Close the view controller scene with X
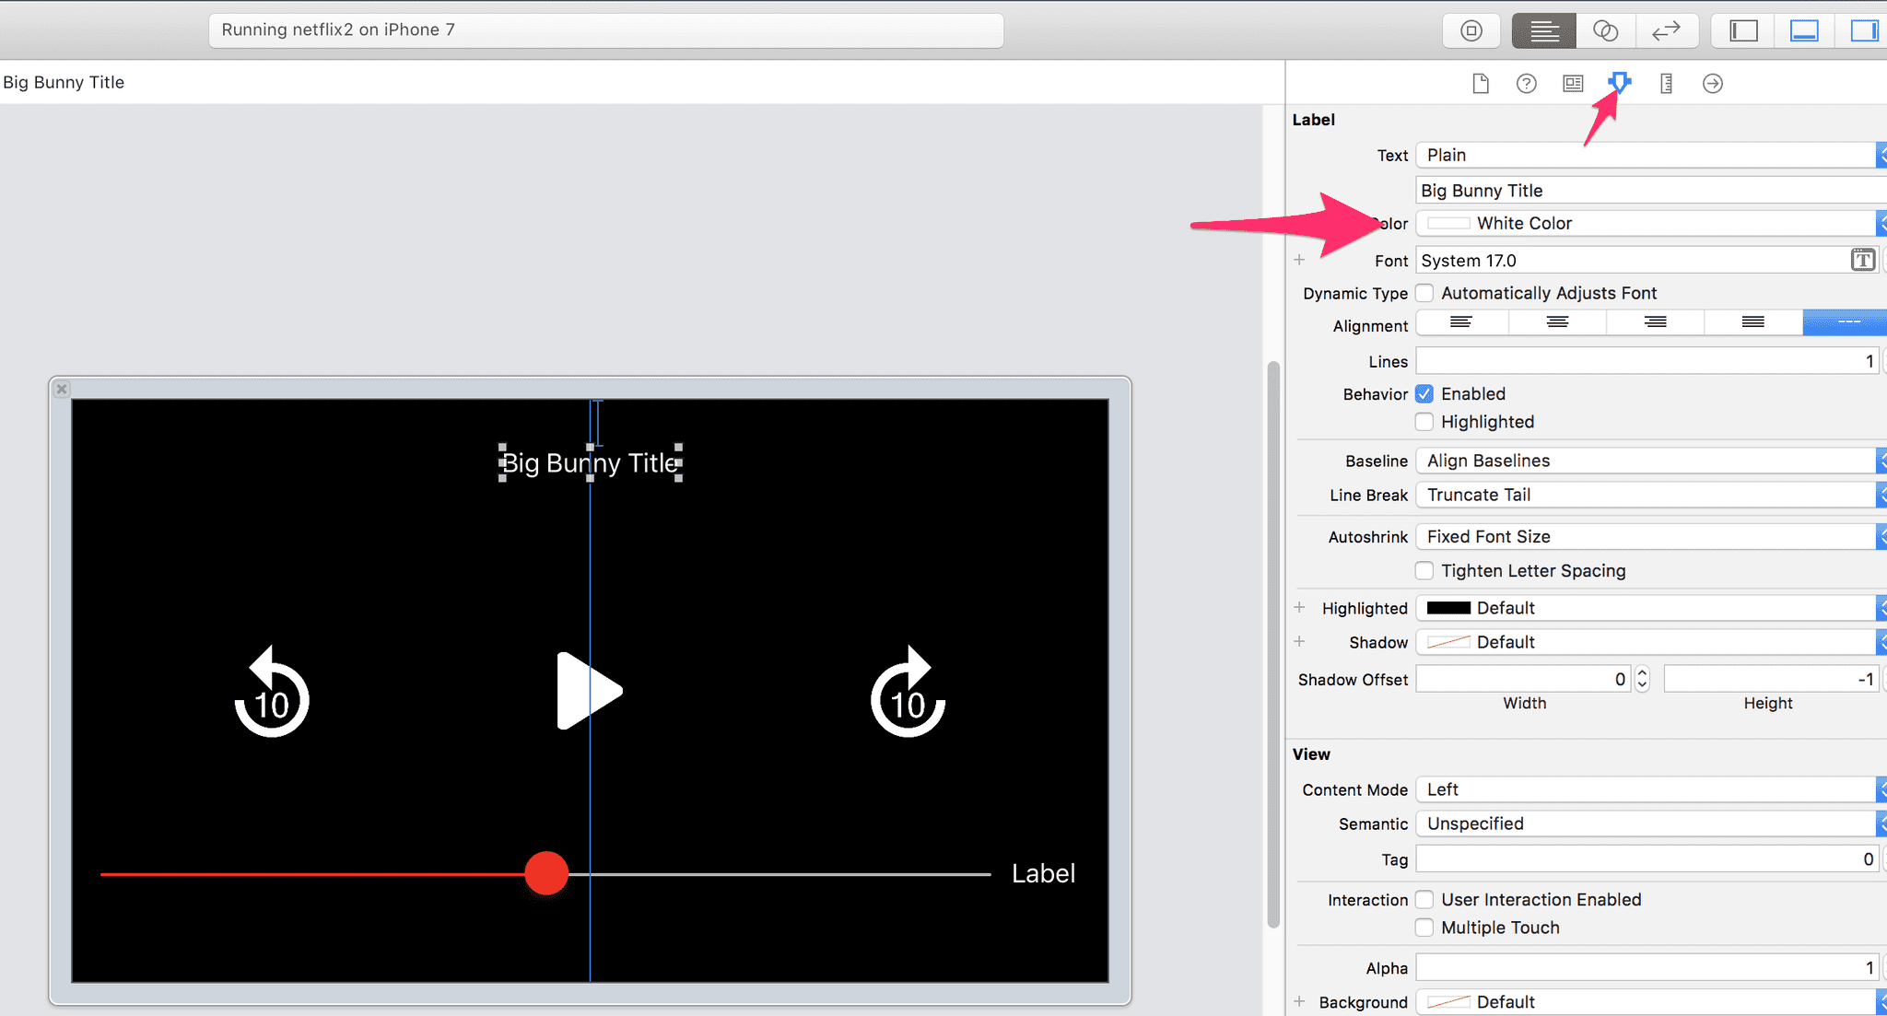The height and width of the screenshot is (1016, 1887). click(x=62, y=389)
